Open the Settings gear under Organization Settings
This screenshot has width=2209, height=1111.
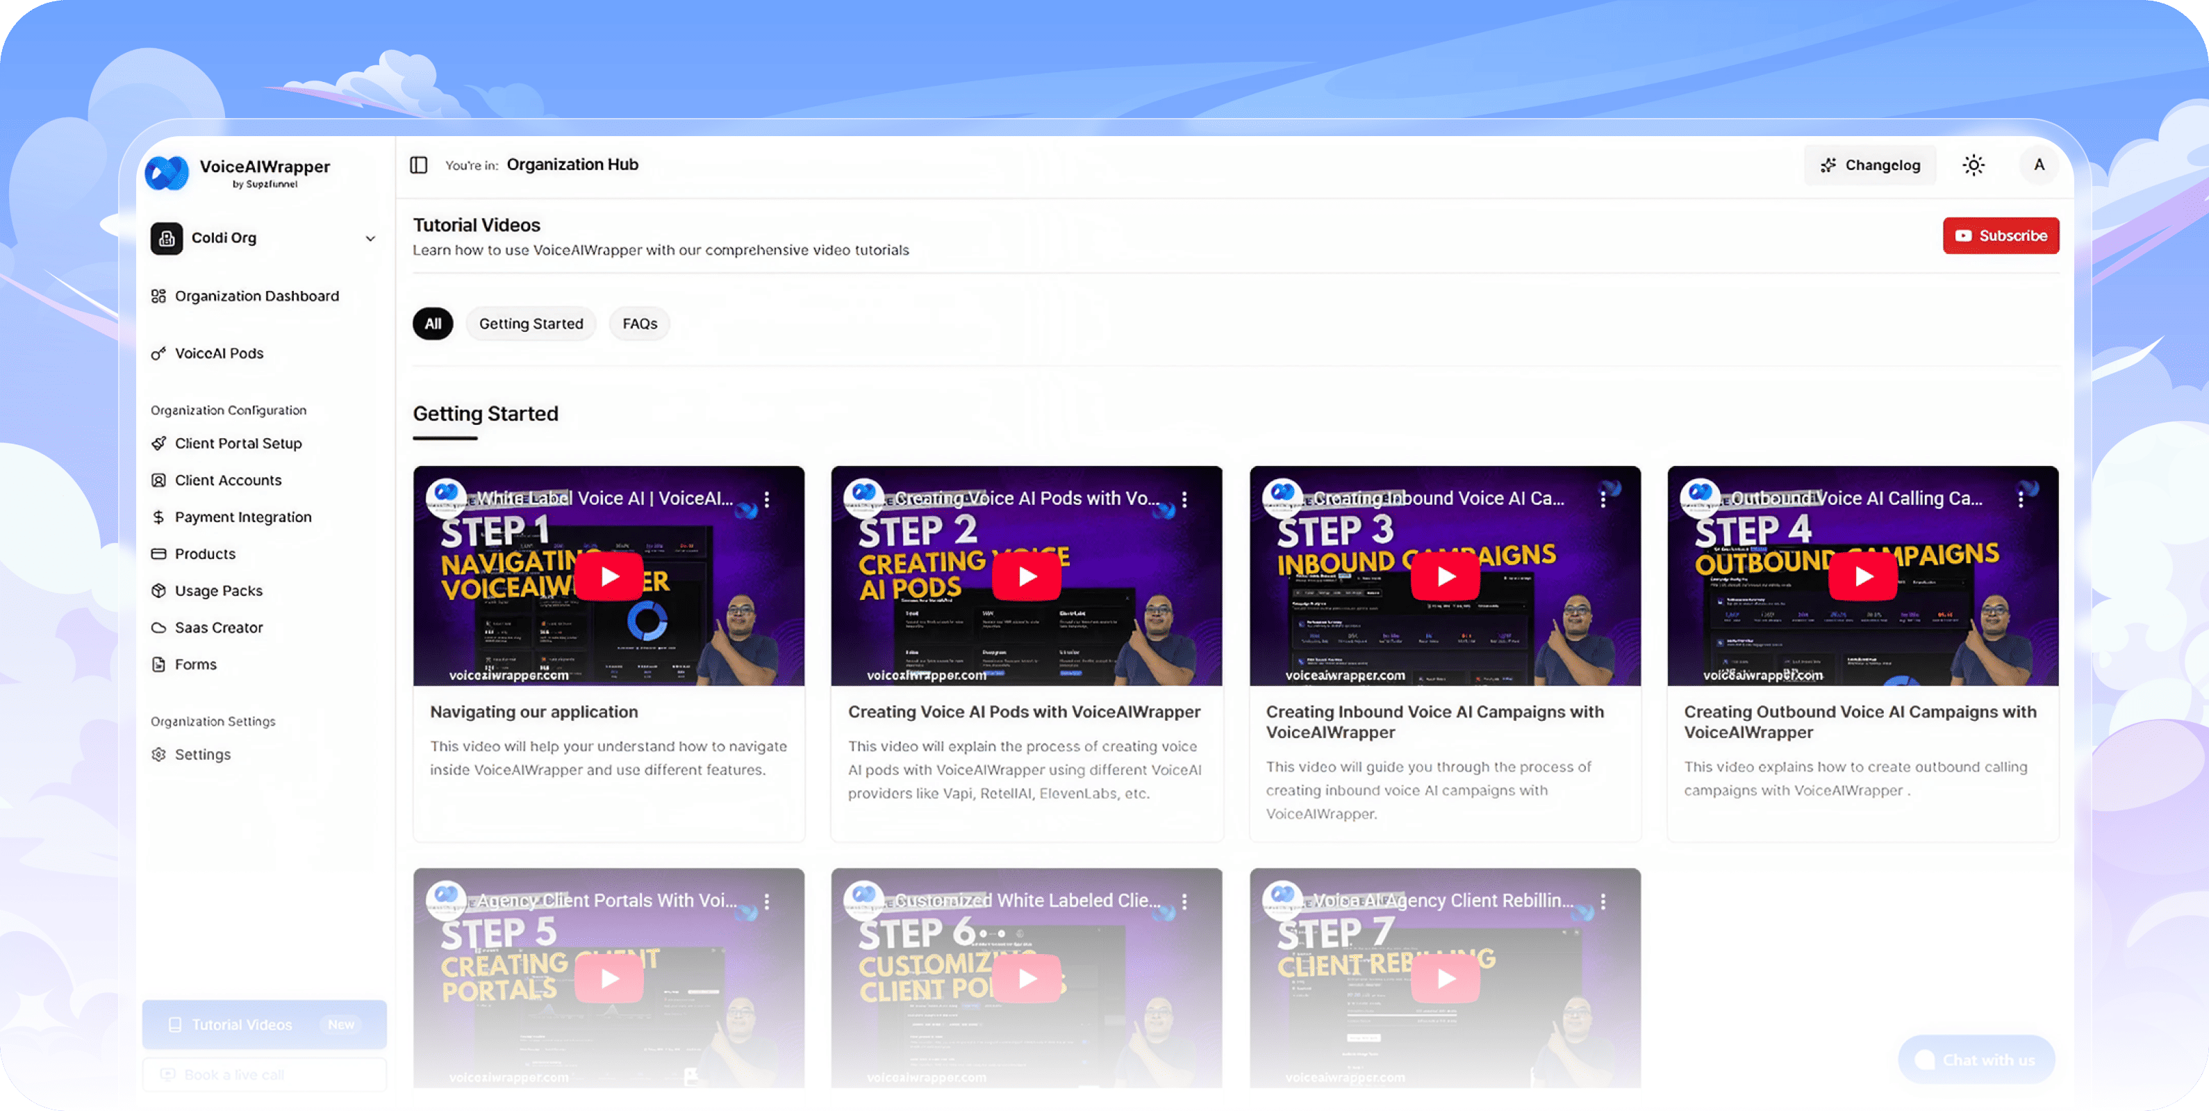point(160,754)
